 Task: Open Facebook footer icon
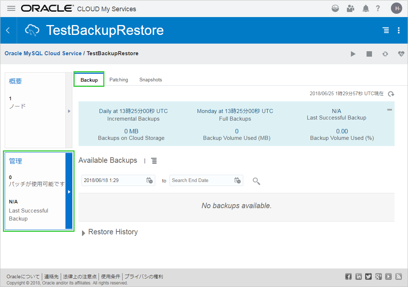348,276
